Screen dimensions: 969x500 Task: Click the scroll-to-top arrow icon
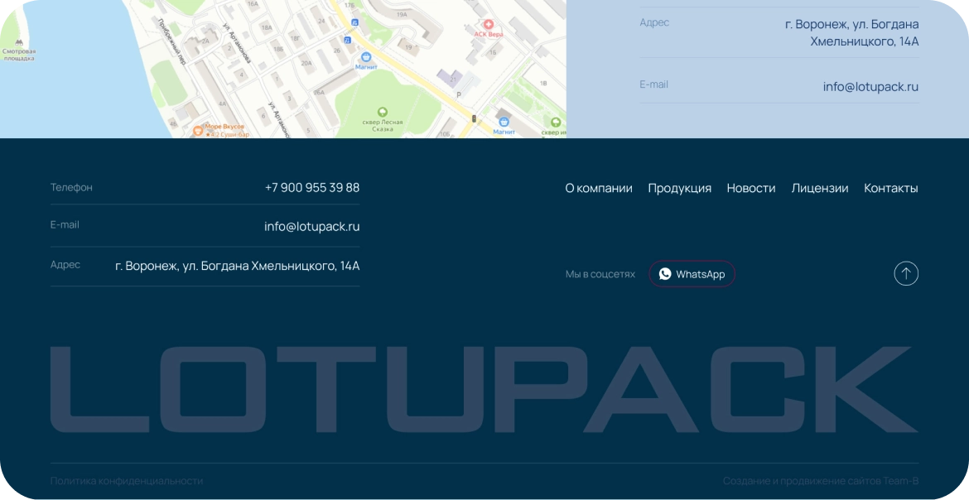906,274
